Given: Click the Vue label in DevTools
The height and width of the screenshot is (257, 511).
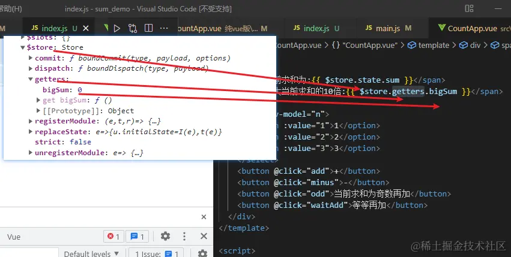Looking at the screenshot, I should pyautogui.click(x=14, y=237).
